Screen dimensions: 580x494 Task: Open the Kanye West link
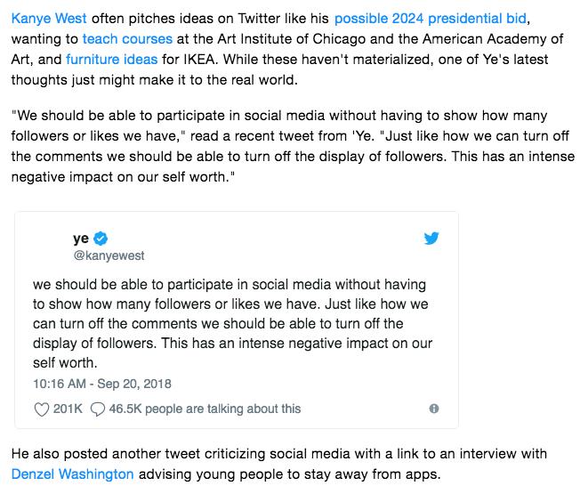click(49, 18)
